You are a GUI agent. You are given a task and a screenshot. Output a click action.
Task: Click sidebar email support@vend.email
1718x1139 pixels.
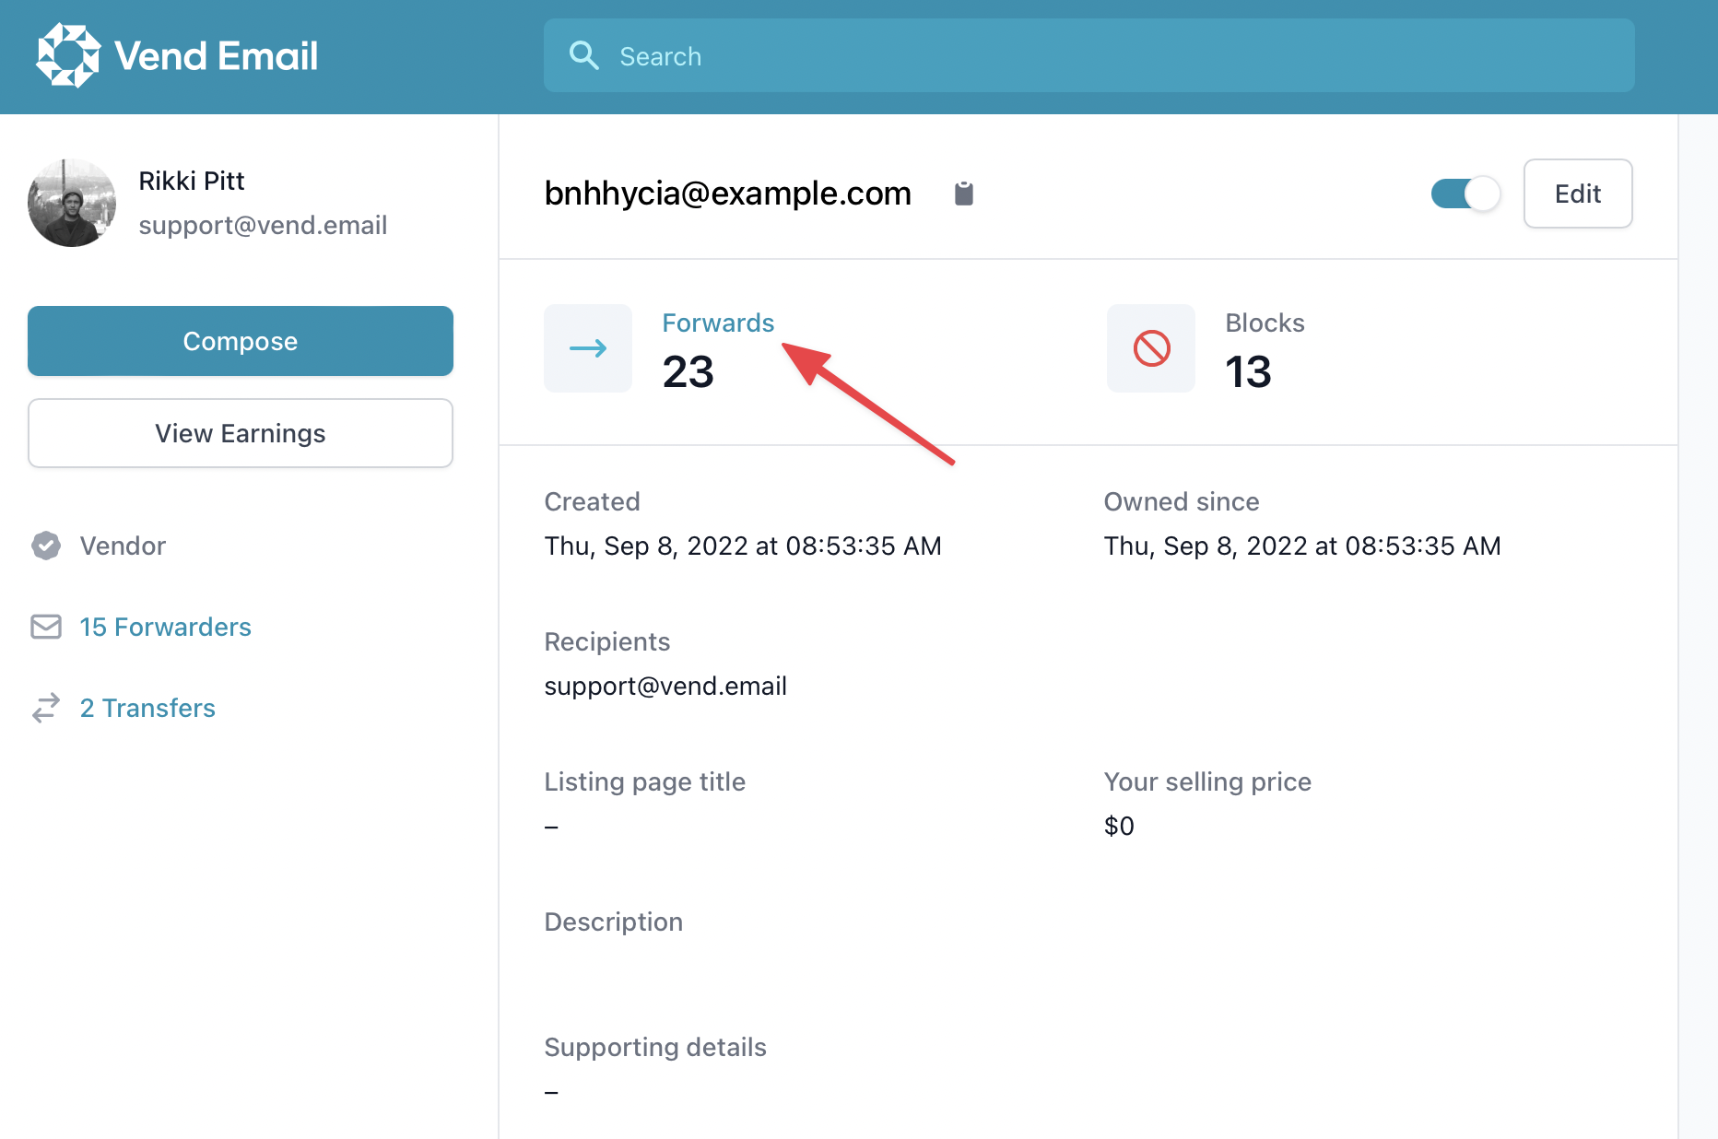tap(263, 225)
